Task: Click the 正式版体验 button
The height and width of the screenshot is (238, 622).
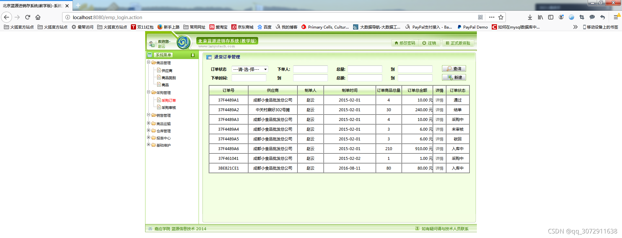Action: click(x=458, y=43)
